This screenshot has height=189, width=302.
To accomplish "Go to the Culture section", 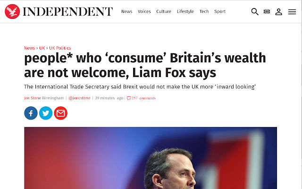I will [164, 11].
